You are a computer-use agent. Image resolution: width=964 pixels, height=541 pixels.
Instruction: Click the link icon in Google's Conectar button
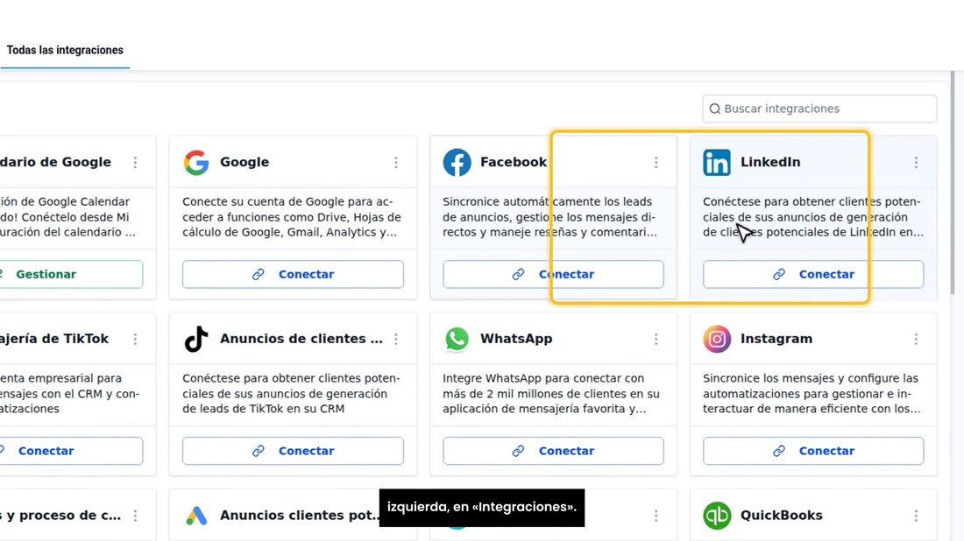coord(259,275)
